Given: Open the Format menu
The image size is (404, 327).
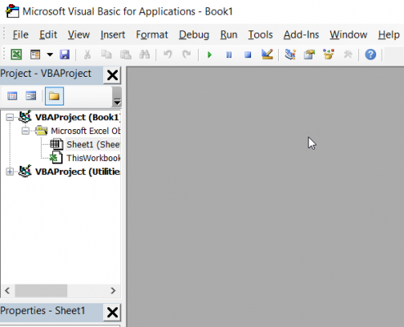Looking at the screenshot, I should click(x=152, y=35).
